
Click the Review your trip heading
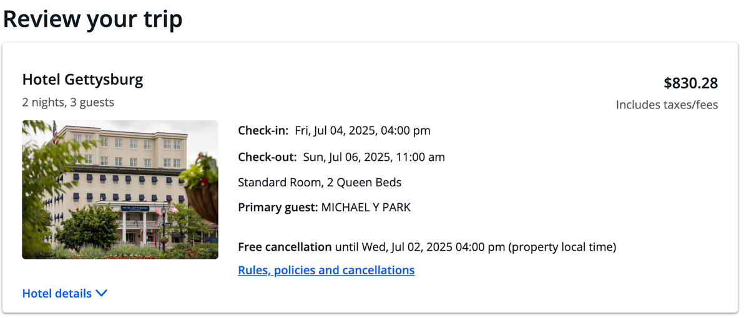(x=93, y=19)
